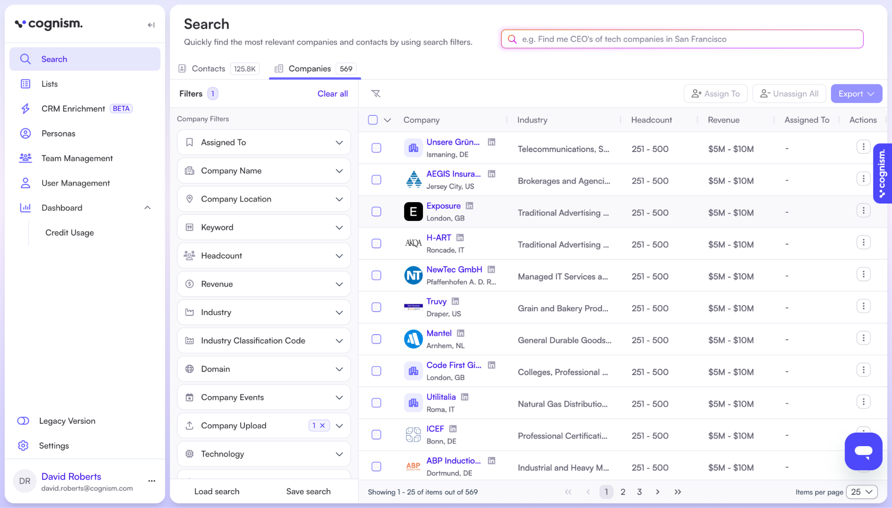Viewport: 892px width, 508px height.
Task: Expand the Assigned To filter
Action: (264, 142)
